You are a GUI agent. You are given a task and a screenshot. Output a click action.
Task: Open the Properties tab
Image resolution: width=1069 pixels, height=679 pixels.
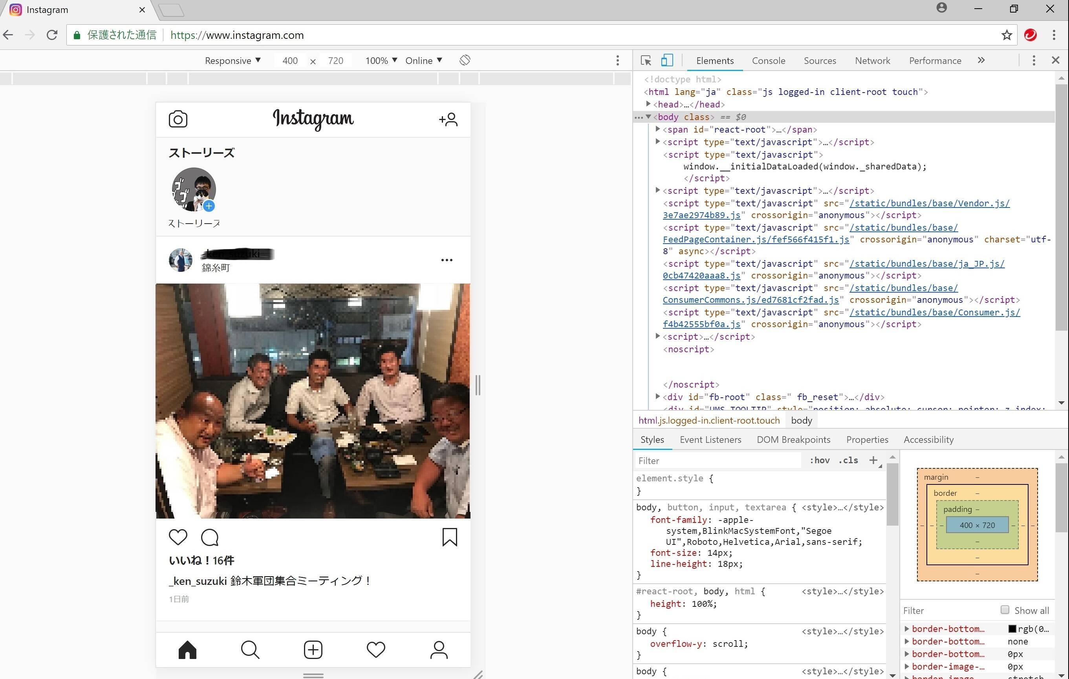click(867, 439)
